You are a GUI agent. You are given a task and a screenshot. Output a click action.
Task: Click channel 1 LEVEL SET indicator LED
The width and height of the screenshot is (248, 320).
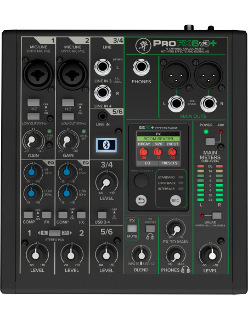tap(49, 131)
